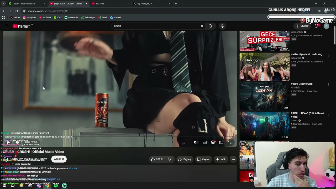336x189 pixels.
Task: Click the YouTube page scrollbar
Action: (x=335, y=35)
